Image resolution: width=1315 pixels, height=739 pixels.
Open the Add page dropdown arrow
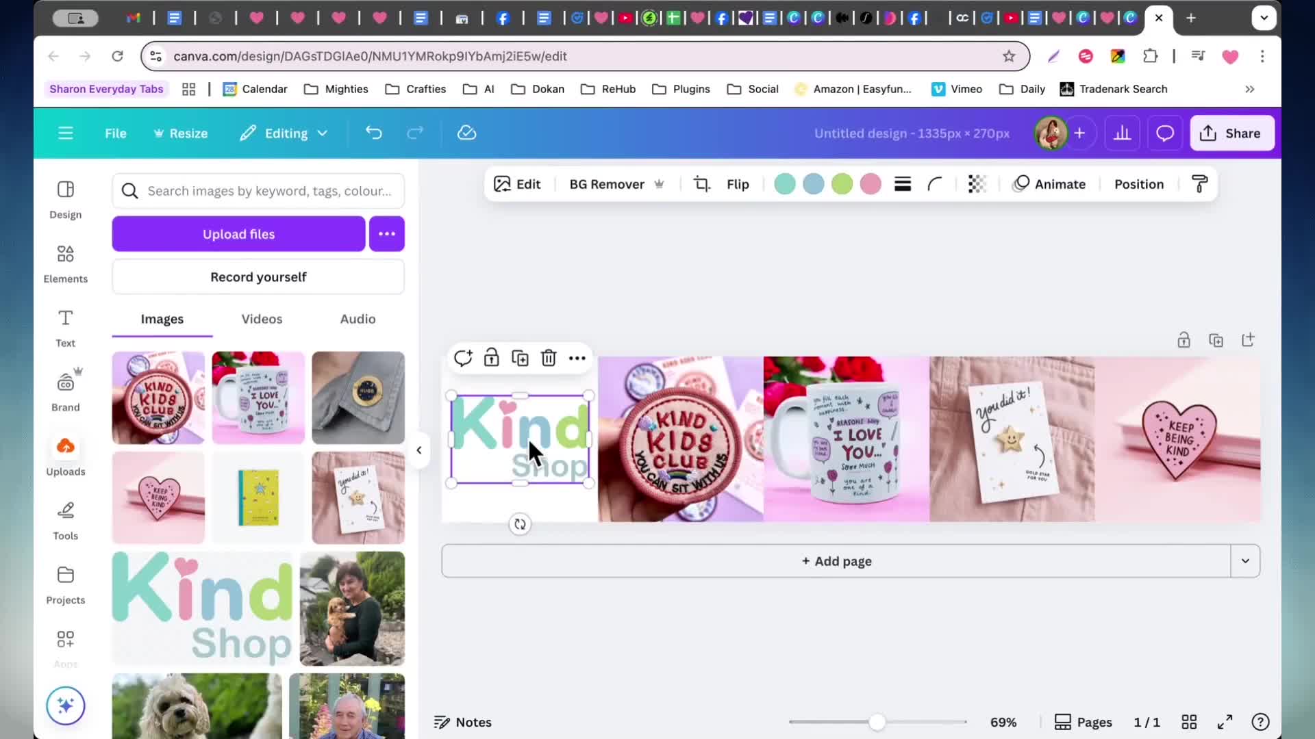click(x=1245, y=561)
